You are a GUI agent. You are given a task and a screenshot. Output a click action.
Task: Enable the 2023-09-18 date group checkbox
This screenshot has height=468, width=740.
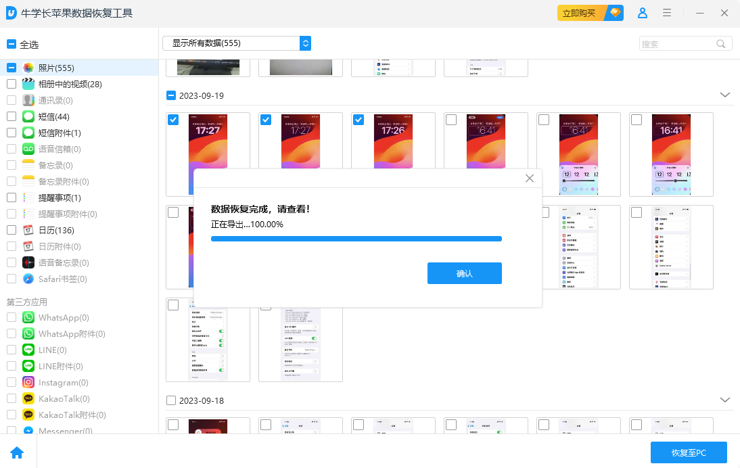[171, 400]
